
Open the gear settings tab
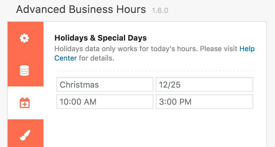coord(24,38)
